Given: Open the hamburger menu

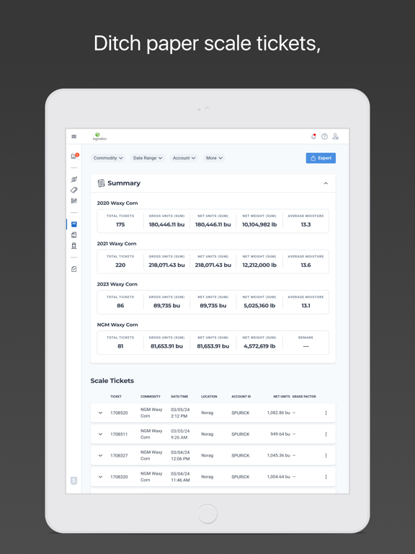Looking at the screenshot, I should [73, 136].
